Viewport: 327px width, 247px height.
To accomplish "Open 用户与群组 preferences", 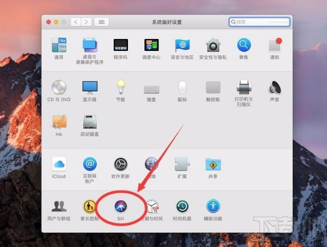I will 59,206.
